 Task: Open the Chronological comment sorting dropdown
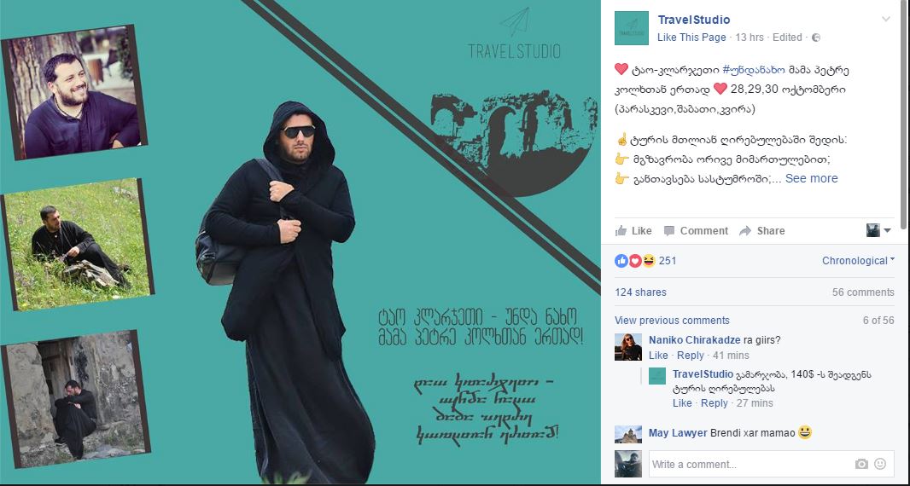click(x=858, y=261)
